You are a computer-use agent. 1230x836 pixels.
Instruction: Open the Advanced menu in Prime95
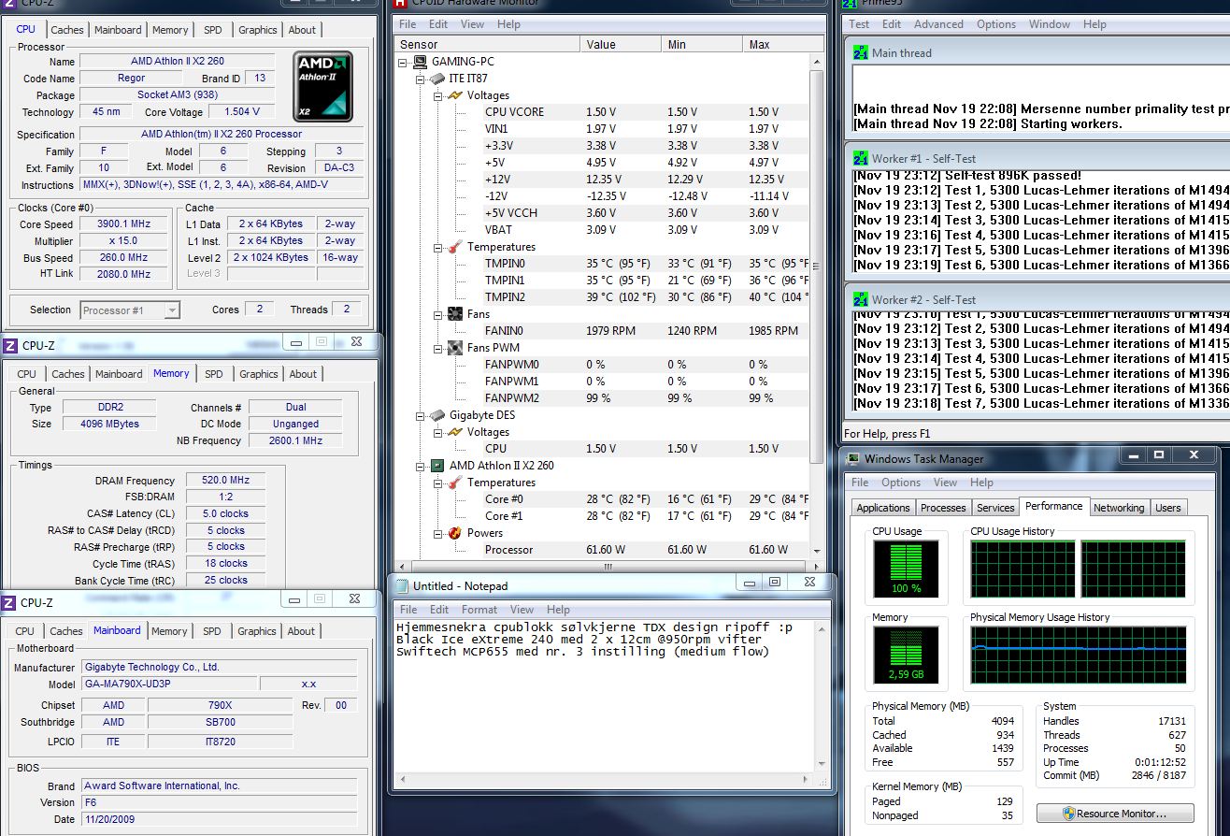(937, 24)
